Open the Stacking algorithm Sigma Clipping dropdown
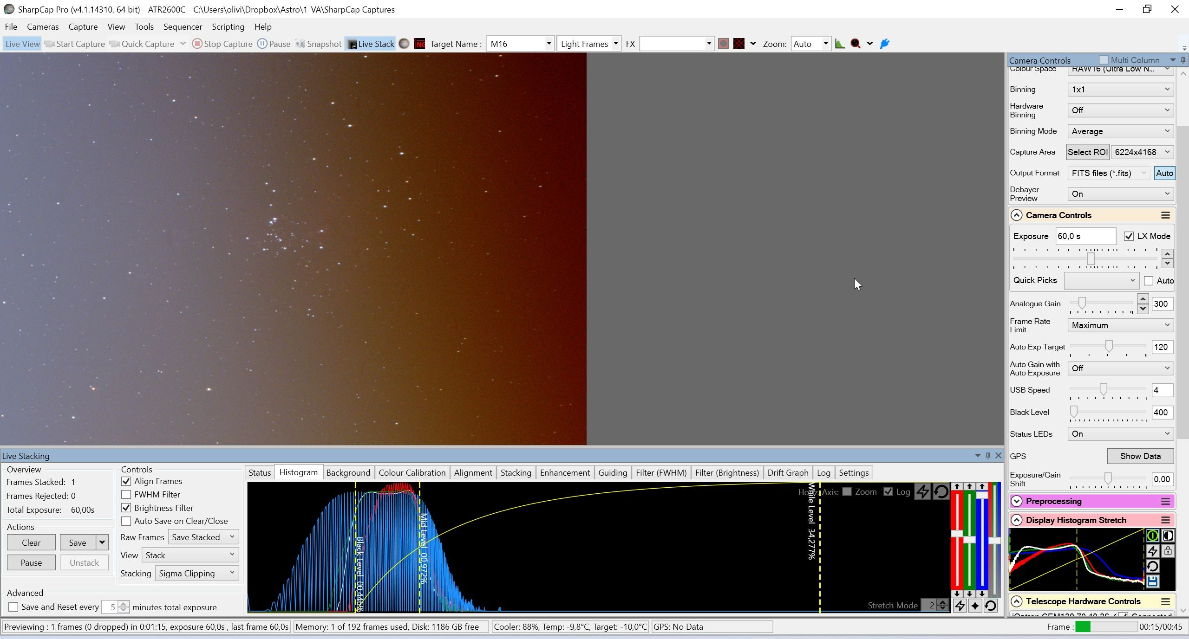 [x=197, y=573]
